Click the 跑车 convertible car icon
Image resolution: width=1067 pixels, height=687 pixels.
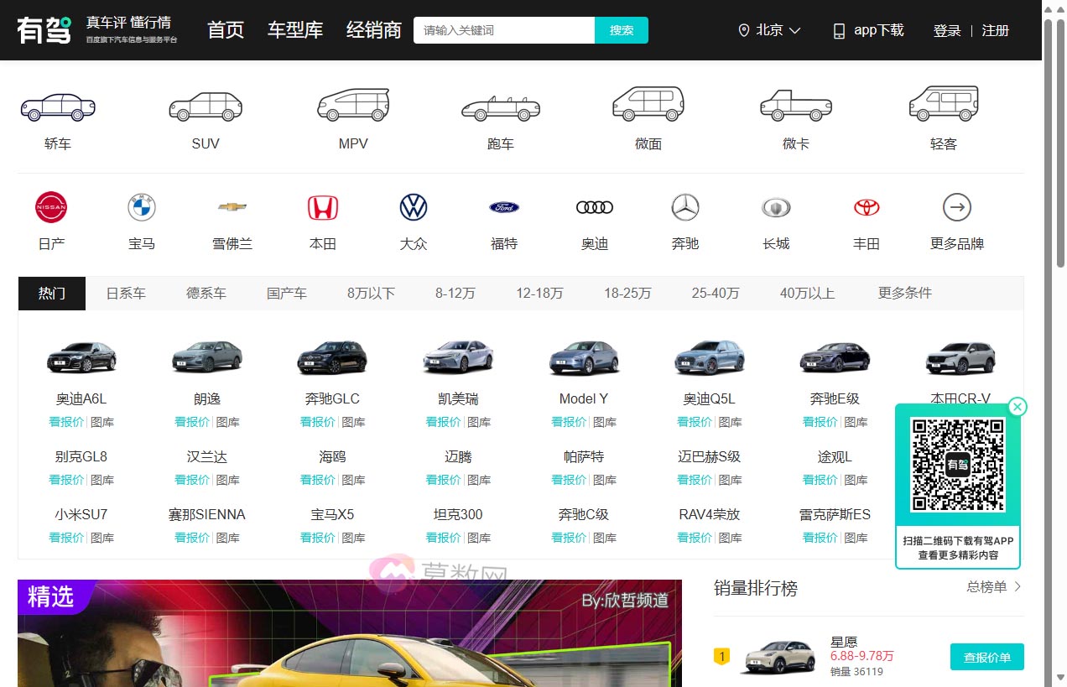click(x=501, y=108)
